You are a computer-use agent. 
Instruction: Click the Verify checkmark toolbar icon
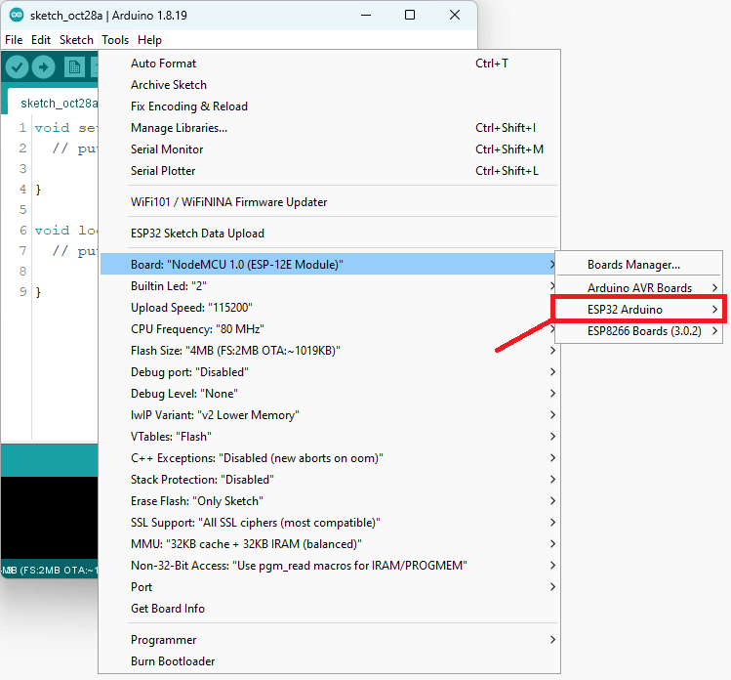[17, 67]
